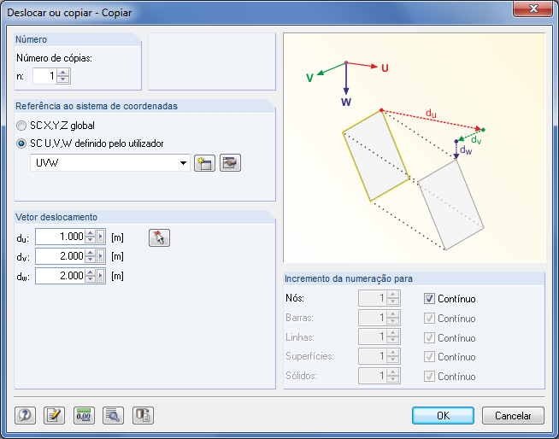
Task: Click the Superfícies increment number field
Action: click(373, 356)
